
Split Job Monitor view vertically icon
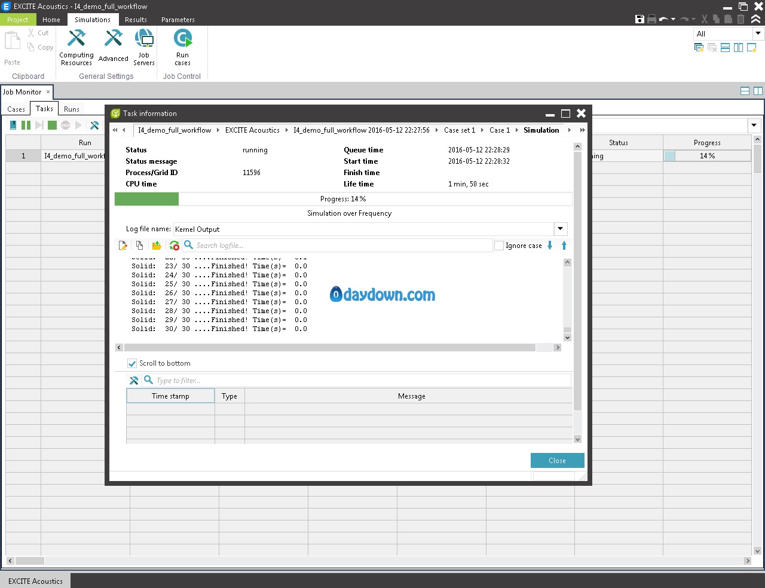pyautogui.click(x=758, y=91)
